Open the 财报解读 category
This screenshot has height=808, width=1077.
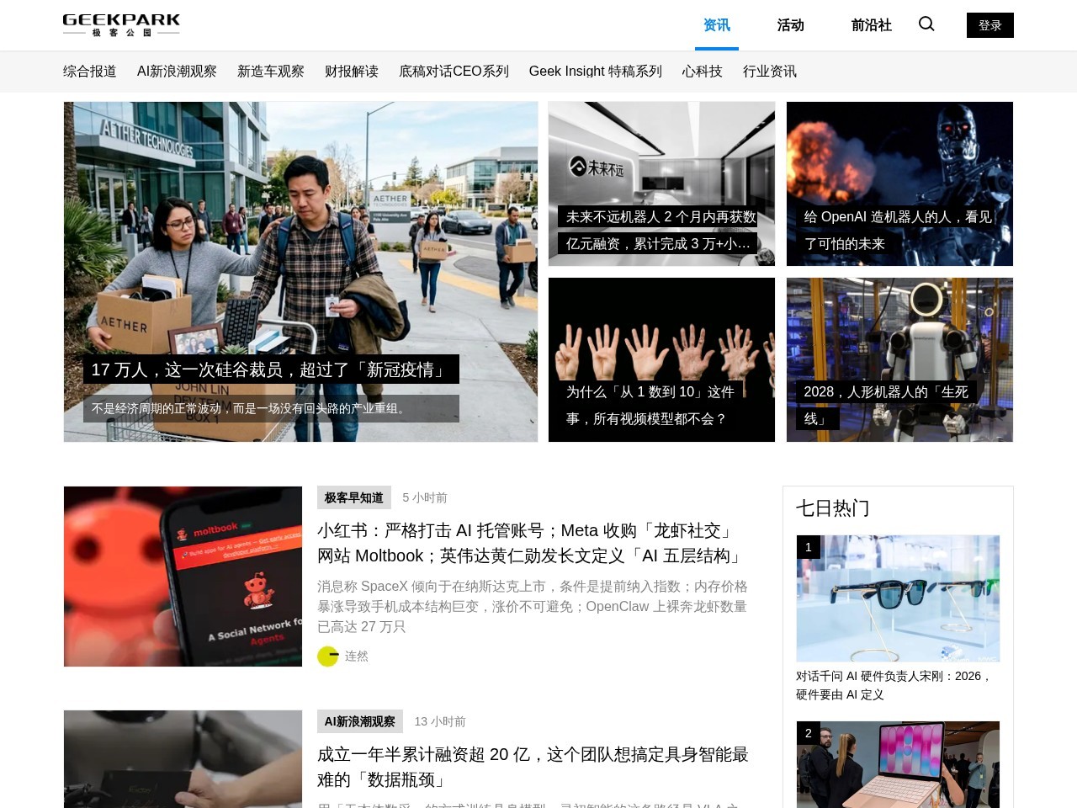click(352, 72)
